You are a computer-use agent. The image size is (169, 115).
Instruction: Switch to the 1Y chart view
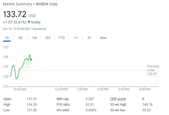coord(76,38)
